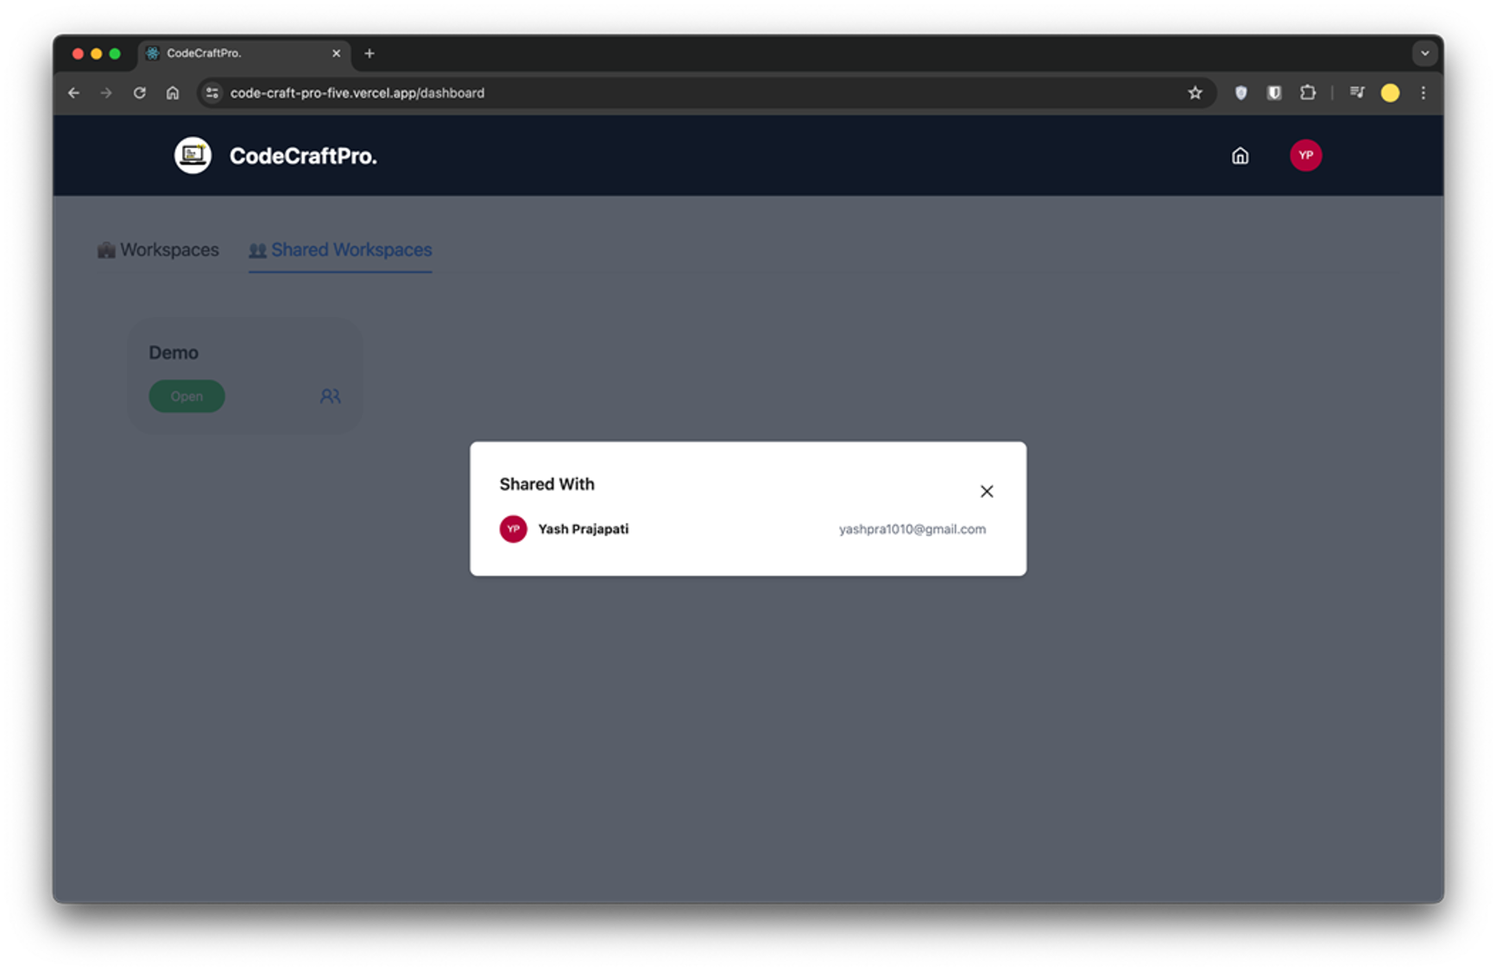Go back in browser history
The height and width of the screenshot is (971, 1496).
click(x=73, y=93)
